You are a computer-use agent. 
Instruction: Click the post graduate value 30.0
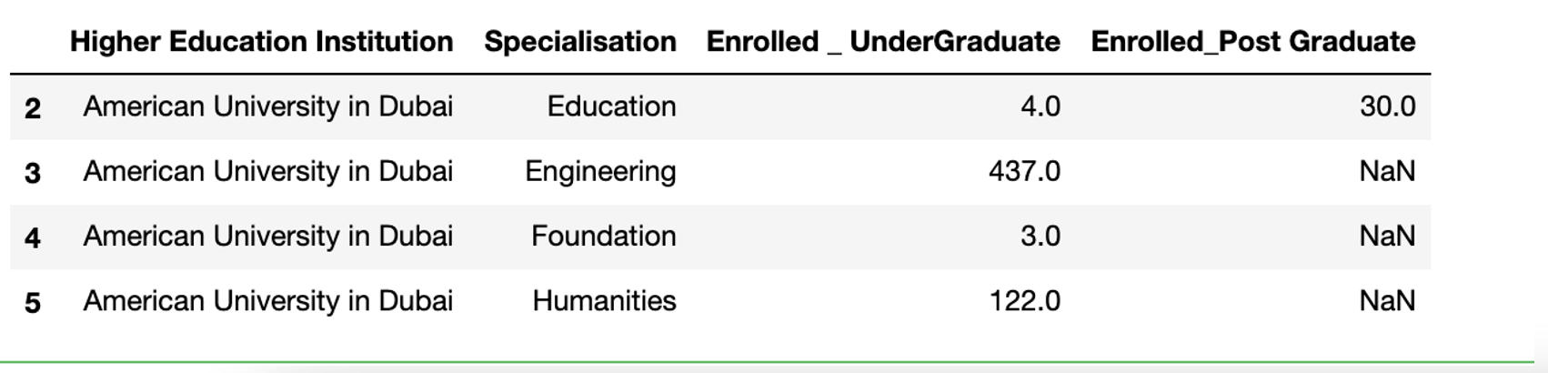pyautogui.click(x=1387, y=107)
